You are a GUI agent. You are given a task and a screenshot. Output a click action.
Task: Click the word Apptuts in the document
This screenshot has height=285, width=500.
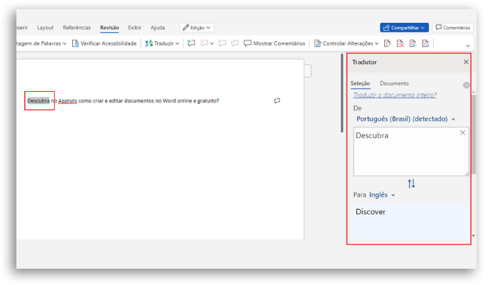(68, 101)
